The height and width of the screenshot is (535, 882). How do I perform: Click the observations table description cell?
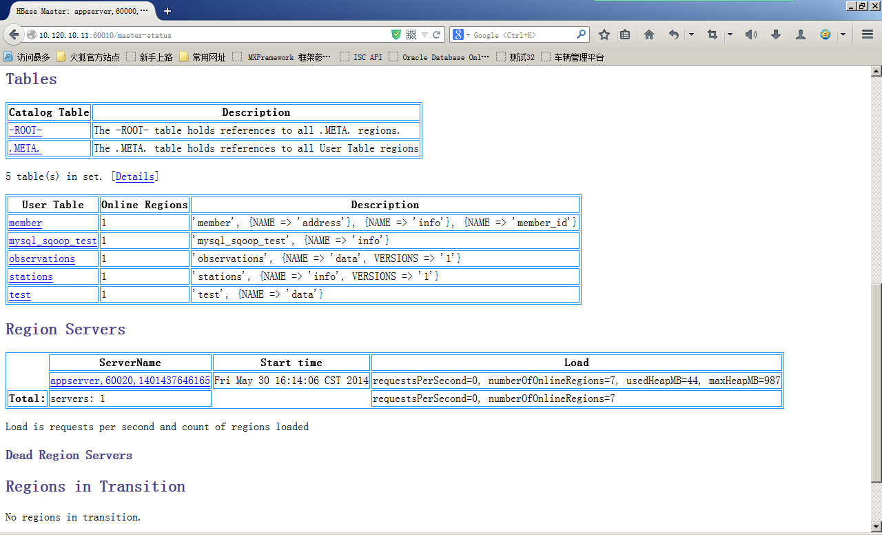[x=385, y=259]
